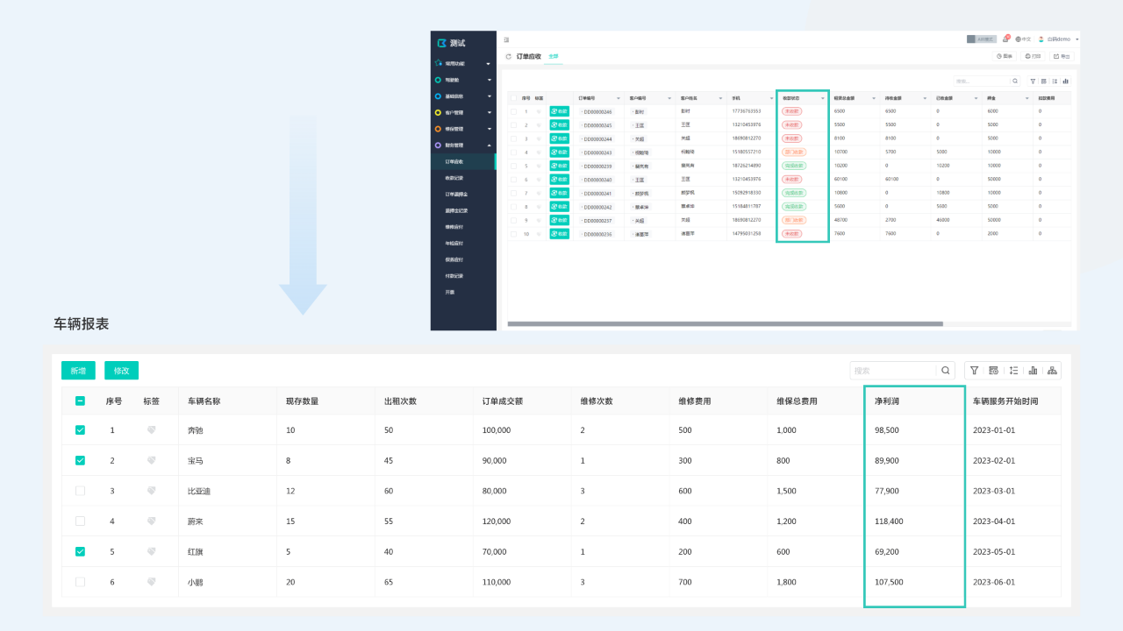1123x631 pixels.
Task: Toggle the tag heart for 比亚迪 row
Action: coord(152,491)
